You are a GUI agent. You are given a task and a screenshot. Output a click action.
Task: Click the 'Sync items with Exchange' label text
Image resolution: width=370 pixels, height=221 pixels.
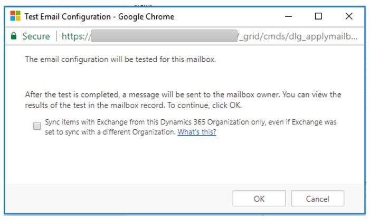click(x=190, y=122)
